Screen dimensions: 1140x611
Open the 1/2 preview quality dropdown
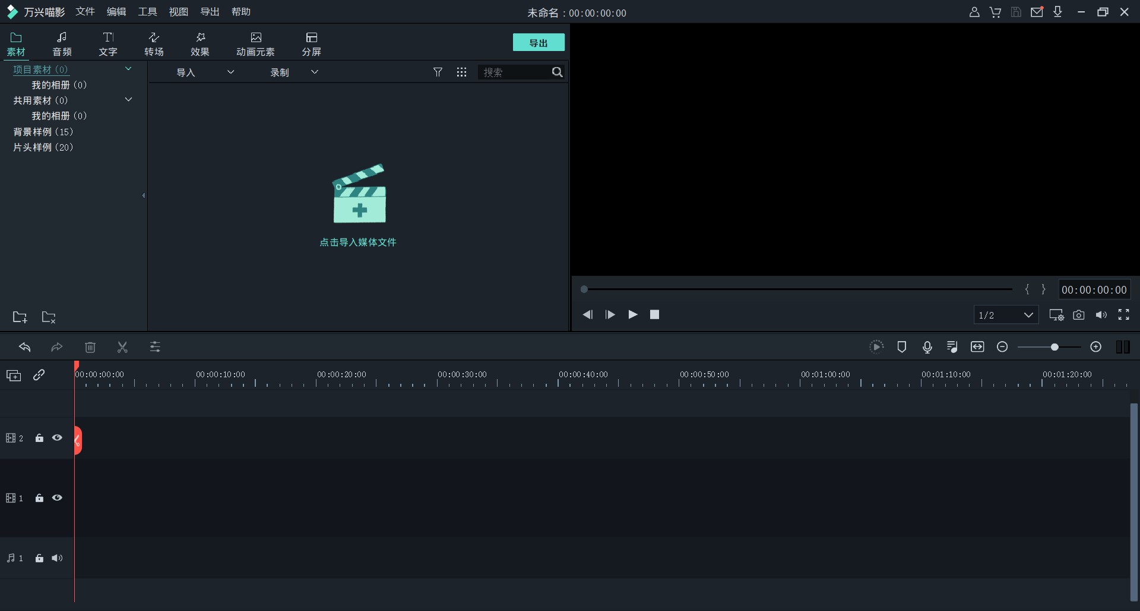1006,315
